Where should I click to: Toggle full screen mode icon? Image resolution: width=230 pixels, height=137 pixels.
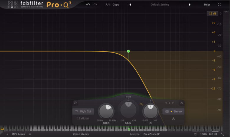point(220,5)
